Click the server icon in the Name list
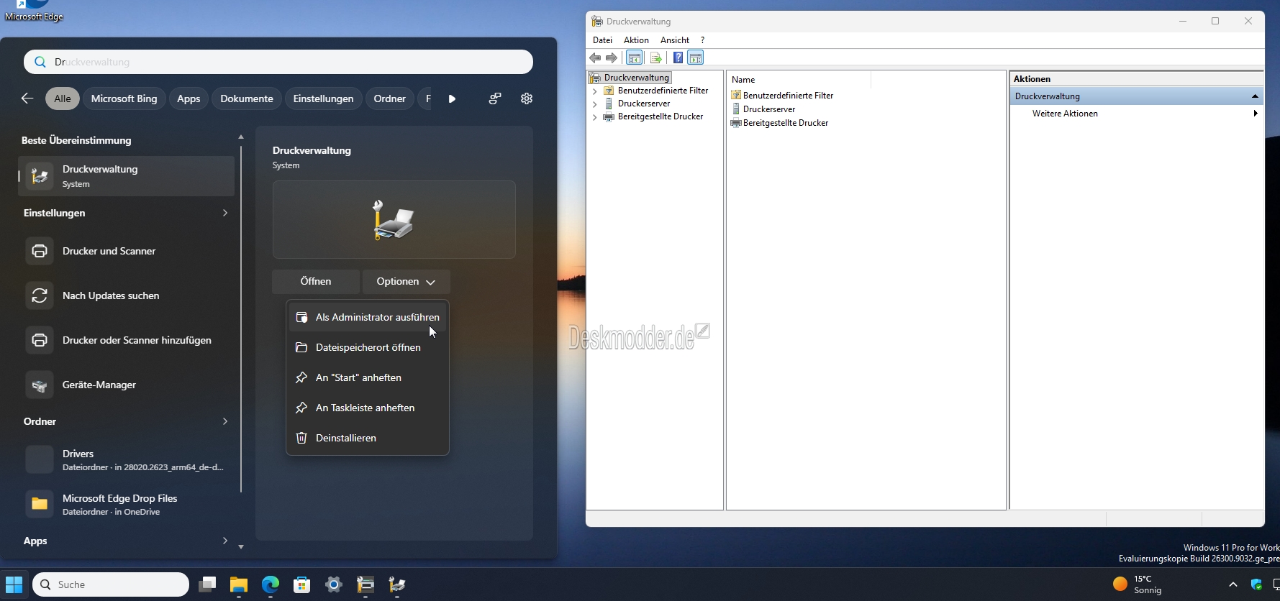Screen dimensions: 1280x601 [x=736, y=109]
